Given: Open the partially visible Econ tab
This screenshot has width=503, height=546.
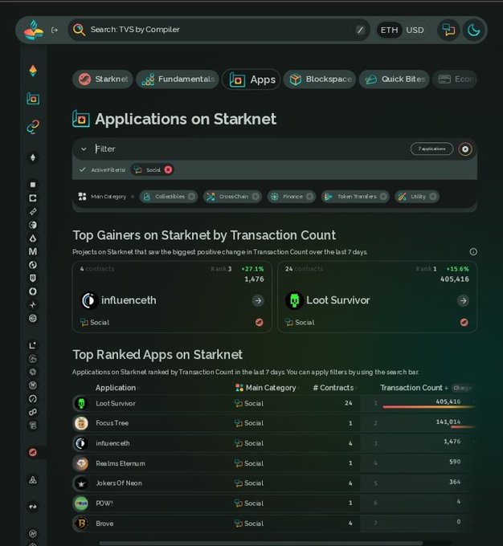Looking at the screenshot, I should click(455, 79).
